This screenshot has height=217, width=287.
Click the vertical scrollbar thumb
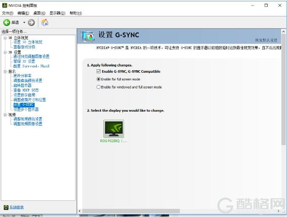click(284, 89)
